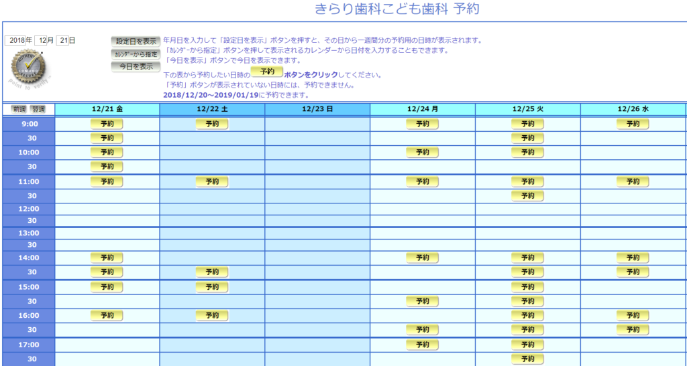Click the 12/23 日 column header
Image resolution: width=687 pixels, height=366 pixels.
(317, 109)
